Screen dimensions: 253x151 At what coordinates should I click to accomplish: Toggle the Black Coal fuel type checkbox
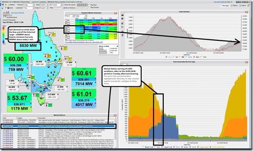pyautogui.click(x=143, y=147)
